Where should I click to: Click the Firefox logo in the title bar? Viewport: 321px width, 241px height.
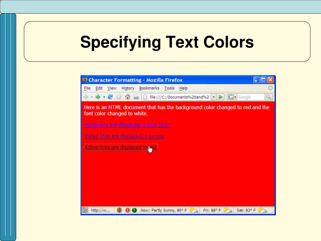pos(85,80)
